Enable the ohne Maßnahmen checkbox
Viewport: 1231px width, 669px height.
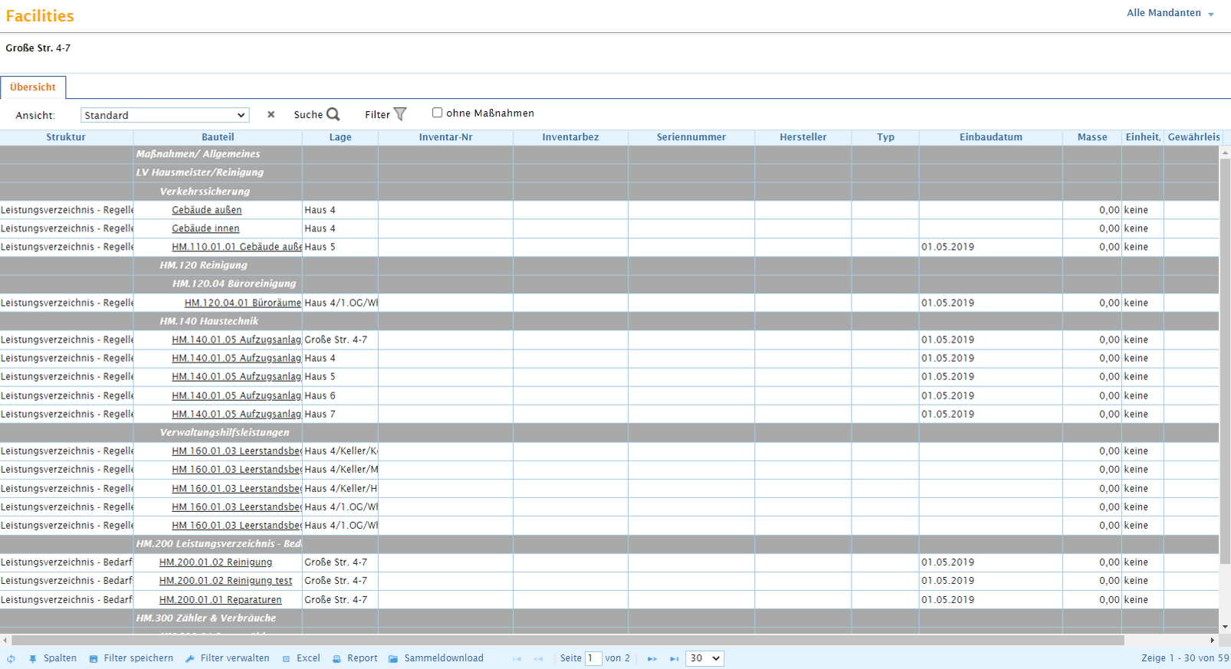point(437,113)
